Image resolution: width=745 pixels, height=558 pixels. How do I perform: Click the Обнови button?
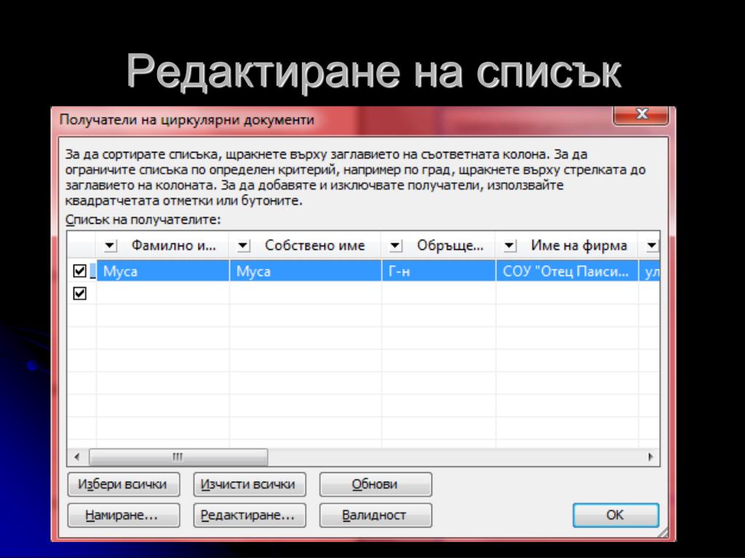[375, 485]
